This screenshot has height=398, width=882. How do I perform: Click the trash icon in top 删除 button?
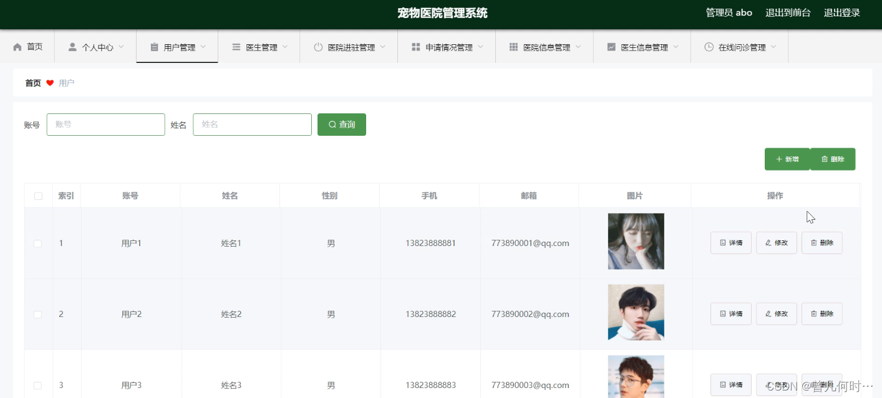825,159
